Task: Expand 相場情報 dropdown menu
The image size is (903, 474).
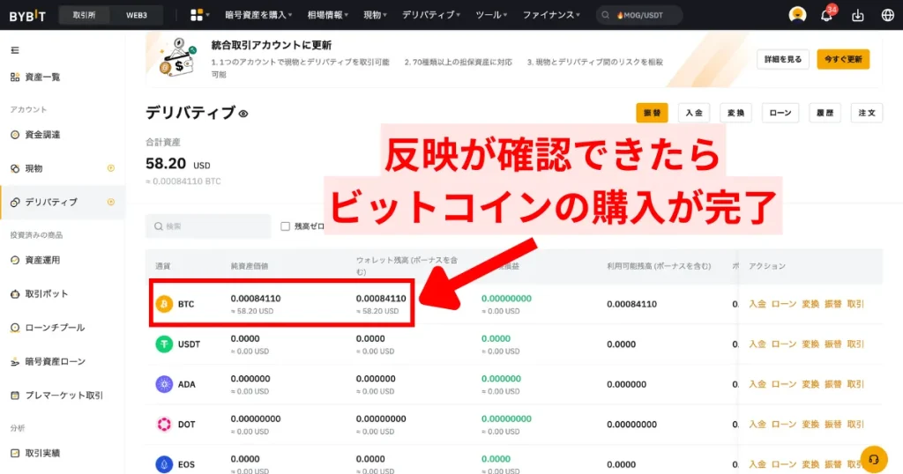Action: pos(328,15)
